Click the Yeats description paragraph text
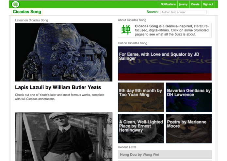This screenshot has height=161, width=227. [60, 97]
